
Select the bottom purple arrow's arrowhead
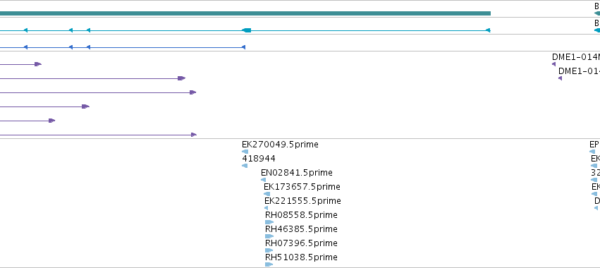(x=194, y=135)
